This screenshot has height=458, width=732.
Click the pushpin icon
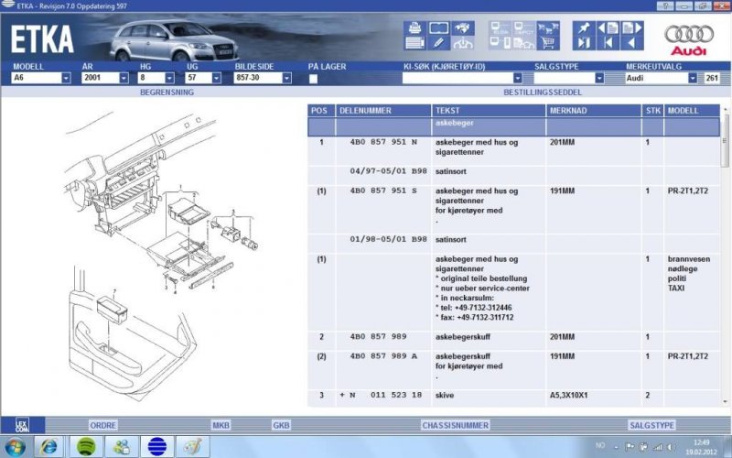pos(584,27)
